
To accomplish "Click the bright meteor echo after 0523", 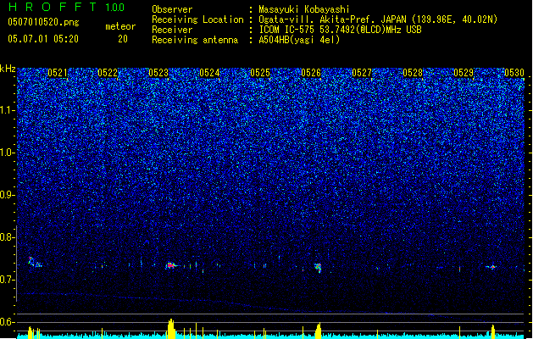I will (x=171, y=265).
